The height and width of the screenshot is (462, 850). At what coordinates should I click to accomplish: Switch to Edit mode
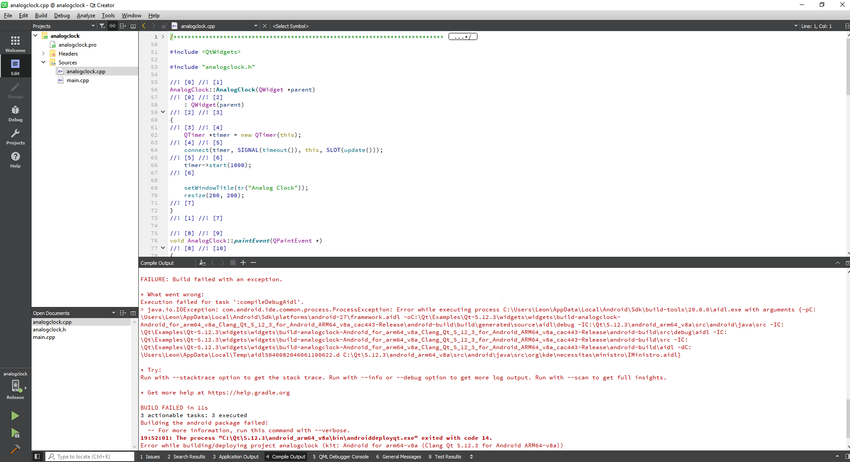click(16, 67)
